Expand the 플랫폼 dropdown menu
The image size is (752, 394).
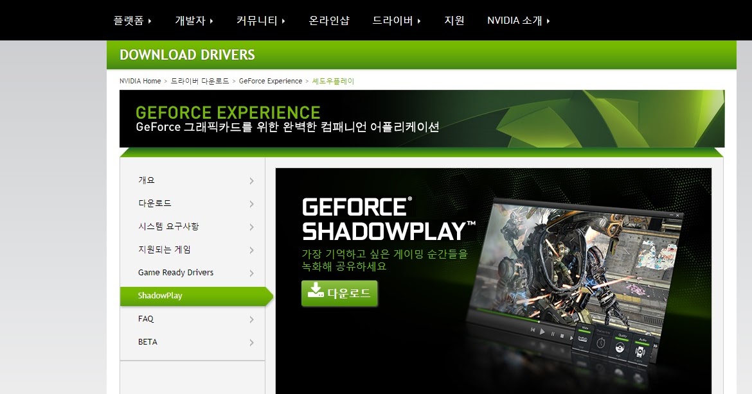[x=132, y=21]
